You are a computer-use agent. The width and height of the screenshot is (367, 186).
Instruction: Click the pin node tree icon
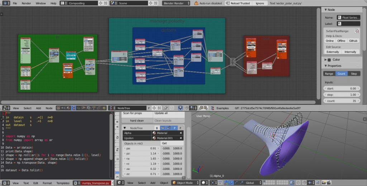(166, 108)
